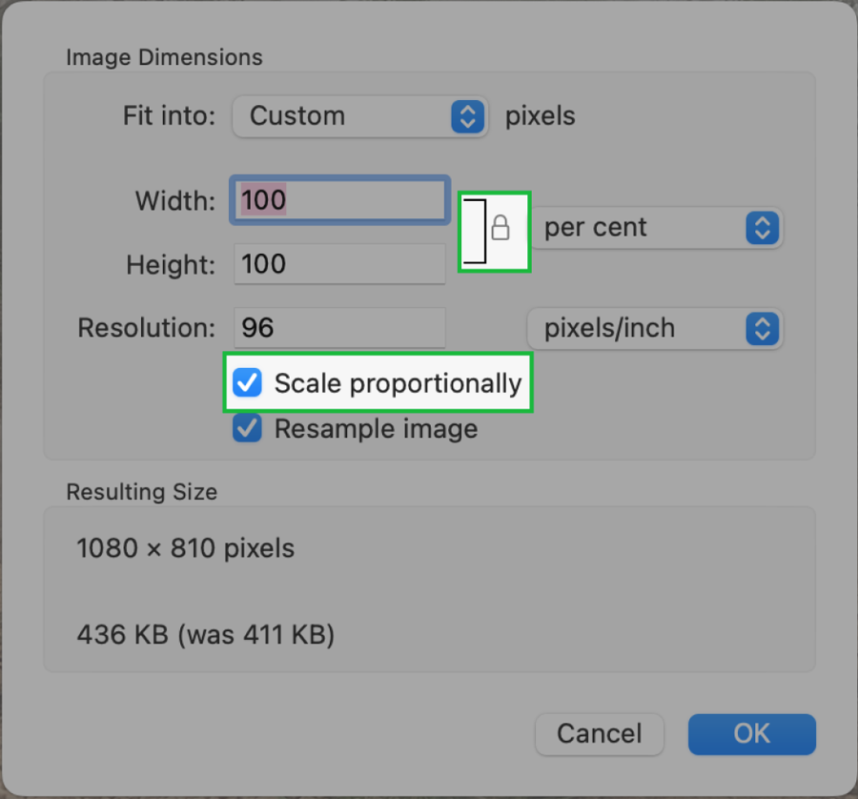The image size is (858, 799).
Task: Click the Resulting Size section heading
Action: point(141,492)
